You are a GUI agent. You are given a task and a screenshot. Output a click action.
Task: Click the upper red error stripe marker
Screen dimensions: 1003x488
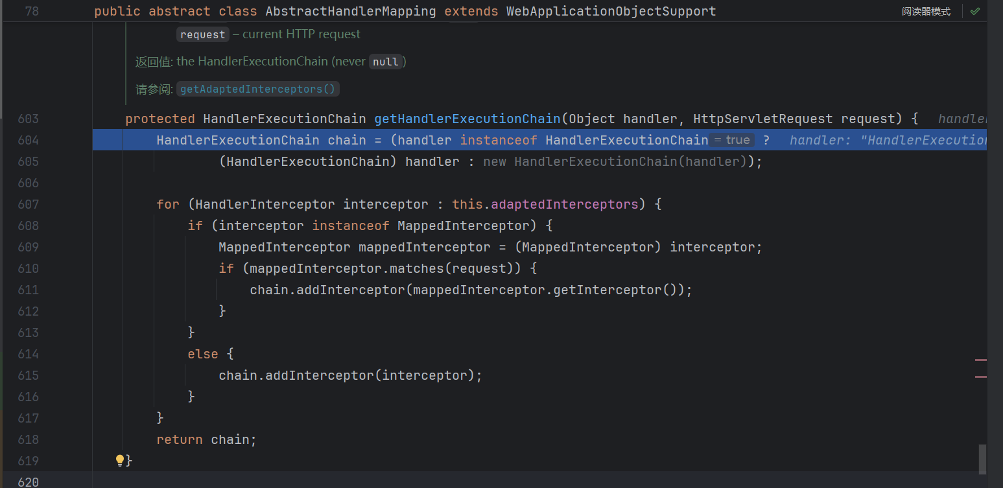980,359
